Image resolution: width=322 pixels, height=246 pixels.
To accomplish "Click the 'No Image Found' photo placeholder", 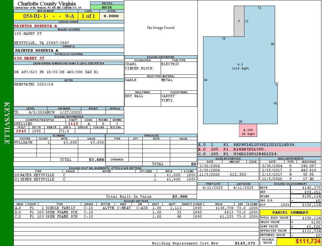I will coord(161,28).
